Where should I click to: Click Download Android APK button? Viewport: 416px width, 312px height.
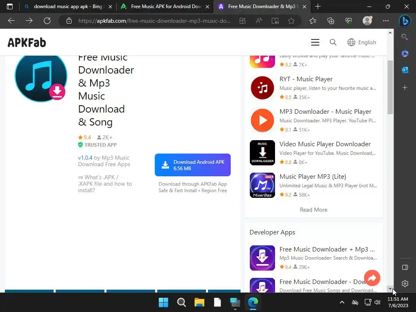[193, 165]
